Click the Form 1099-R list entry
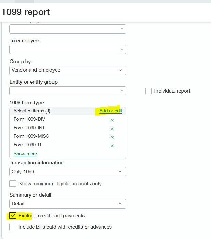This screenshot has height=239, width=211. coord(27,145)
